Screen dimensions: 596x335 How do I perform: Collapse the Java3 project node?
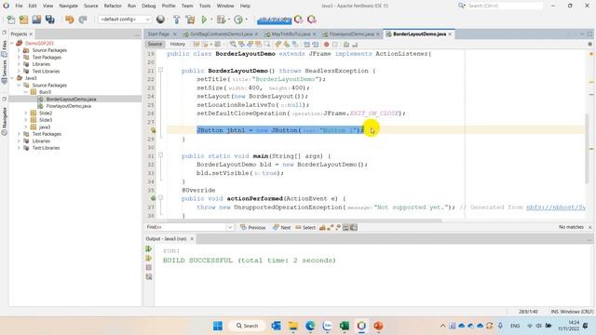tap(12, 78)
